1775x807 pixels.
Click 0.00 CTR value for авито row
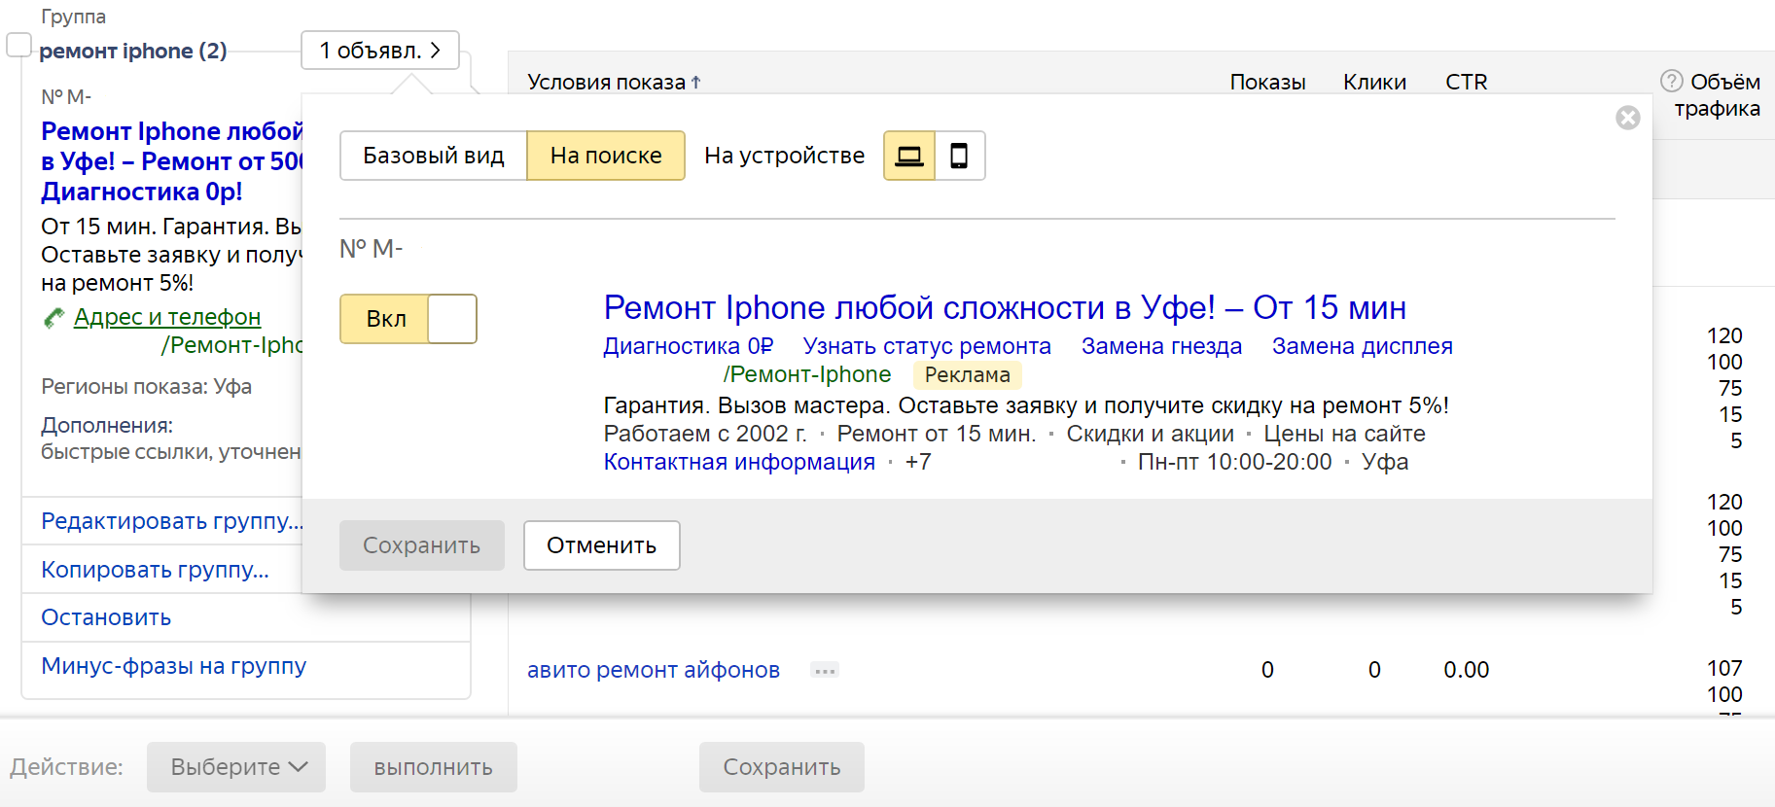click(1466, 670)
